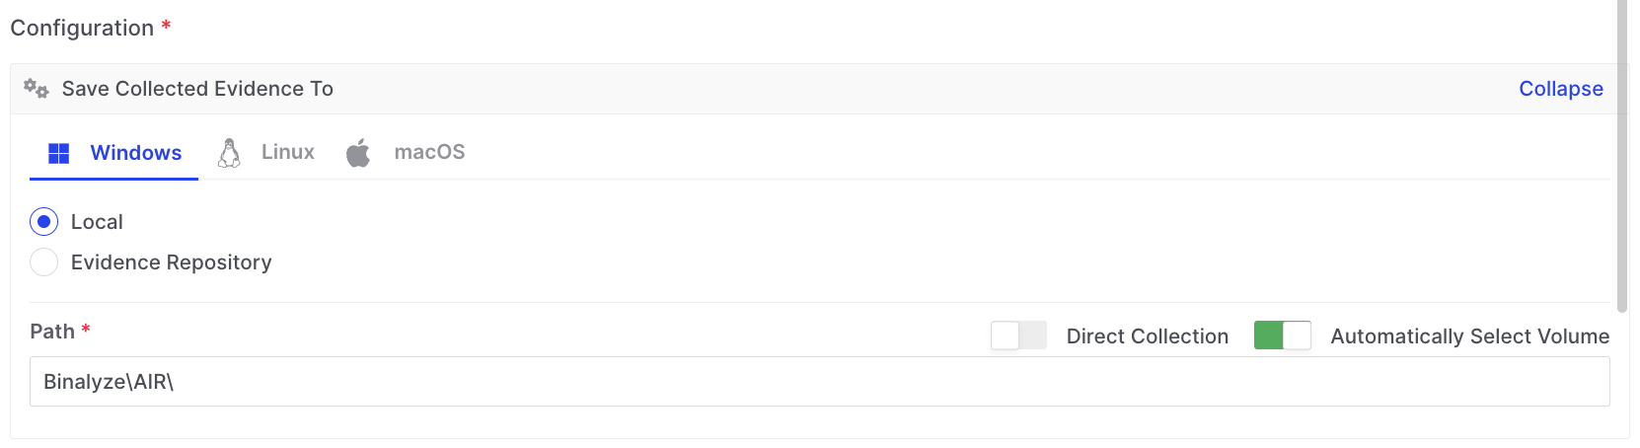Turn off the Automatically Select Volume switch
1640x448 pixels.
[1282, 336]
